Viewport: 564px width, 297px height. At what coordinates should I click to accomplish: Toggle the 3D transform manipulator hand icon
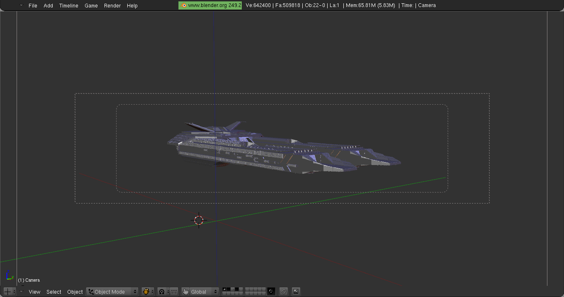[x=185, y=292]
